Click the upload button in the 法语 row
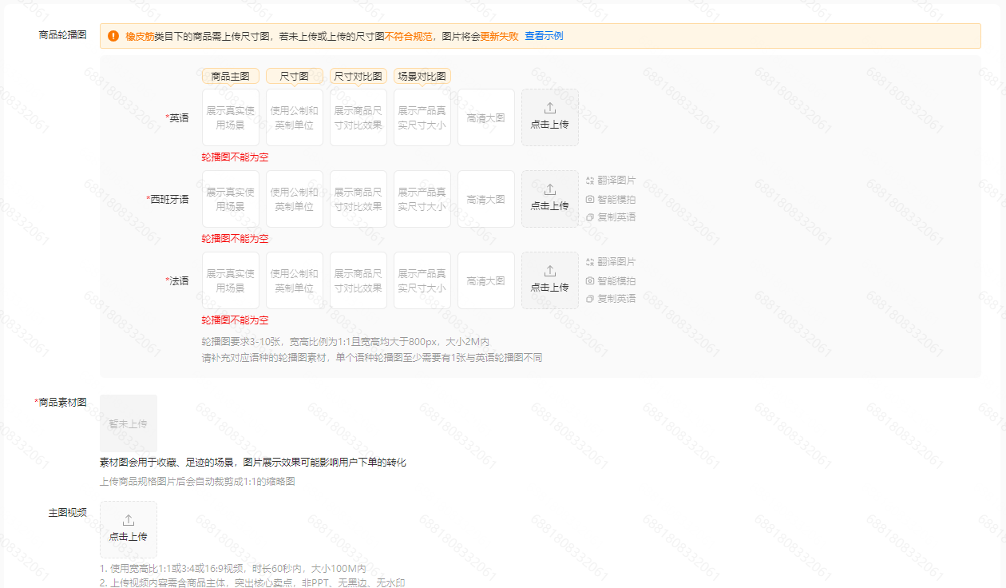This screenshot has height=588, width=1006. [550, 280]
